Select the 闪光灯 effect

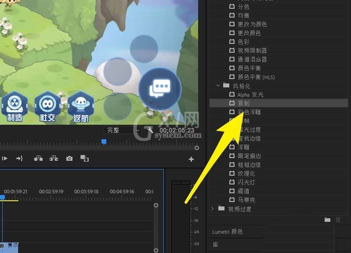coord(246,182)
